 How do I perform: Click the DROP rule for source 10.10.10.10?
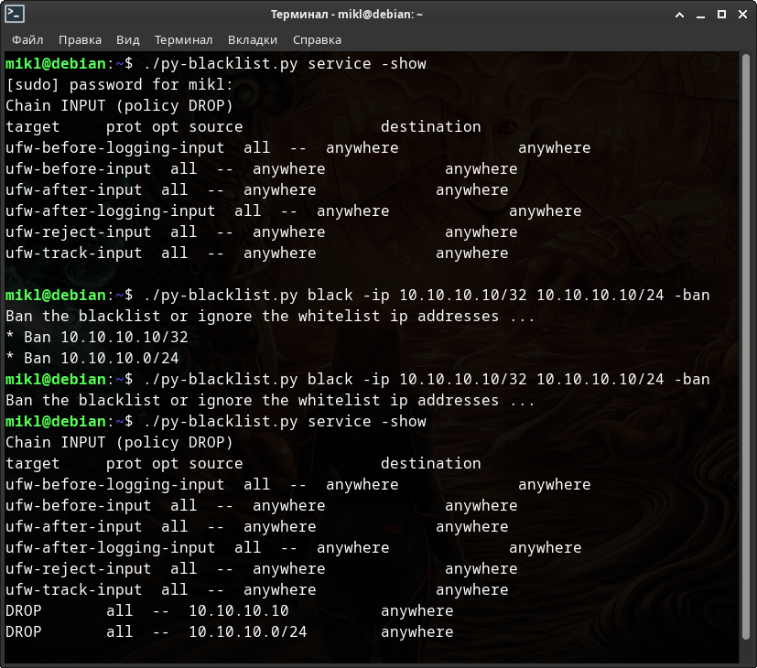(229, 610)
